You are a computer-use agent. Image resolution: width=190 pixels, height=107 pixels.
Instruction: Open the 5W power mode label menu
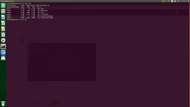tap(166, 1)
